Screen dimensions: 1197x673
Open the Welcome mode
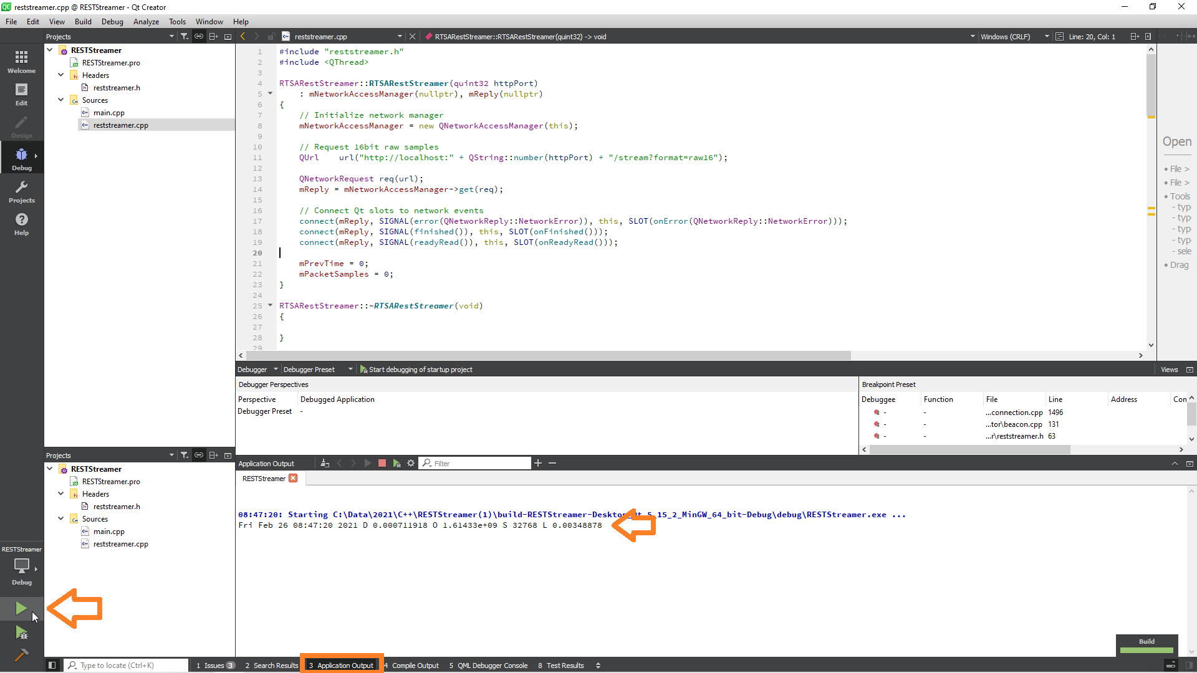tap(21, 62)
